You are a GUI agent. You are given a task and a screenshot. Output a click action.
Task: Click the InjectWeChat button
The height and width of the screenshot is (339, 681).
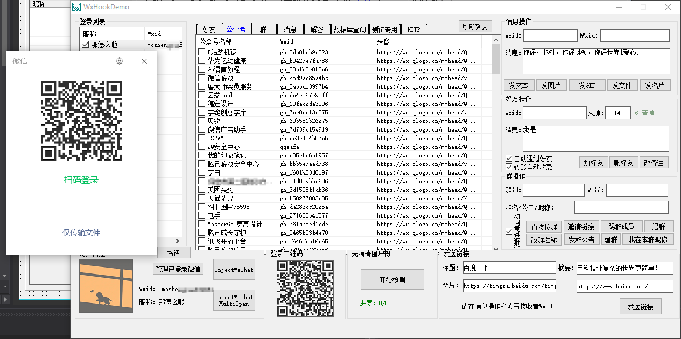tap(234, 270)
